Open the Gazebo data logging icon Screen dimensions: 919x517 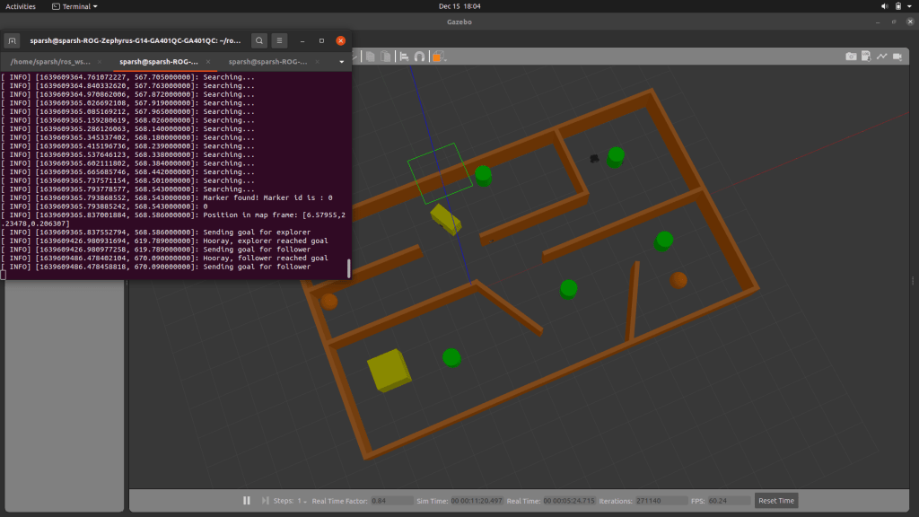click(866, 57)
